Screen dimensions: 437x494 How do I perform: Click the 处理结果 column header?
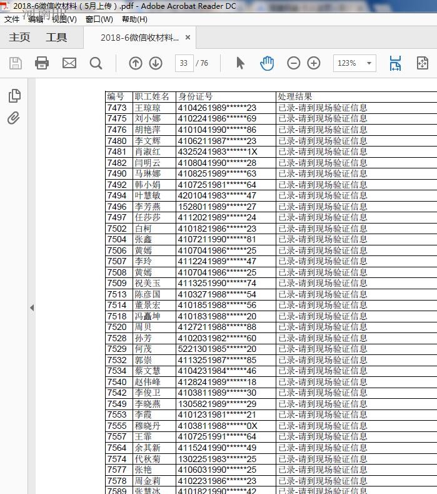(x=295, y=96)
